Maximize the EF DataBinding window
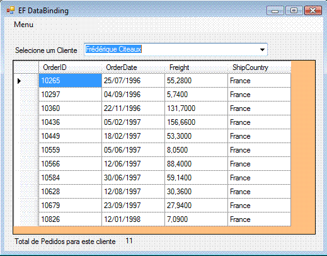 [x=294, y=11]
